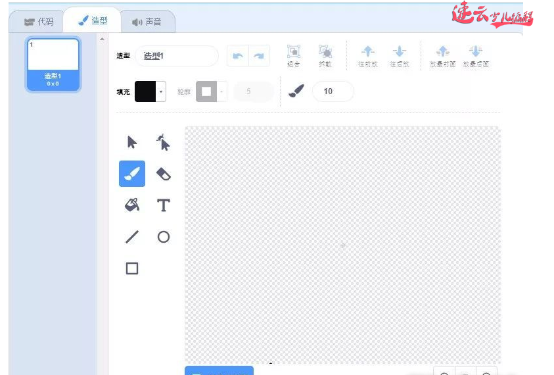This screenshot has width=554, height=375.
Task: Click the 组合 group button
Action: (x=293, y=55)
